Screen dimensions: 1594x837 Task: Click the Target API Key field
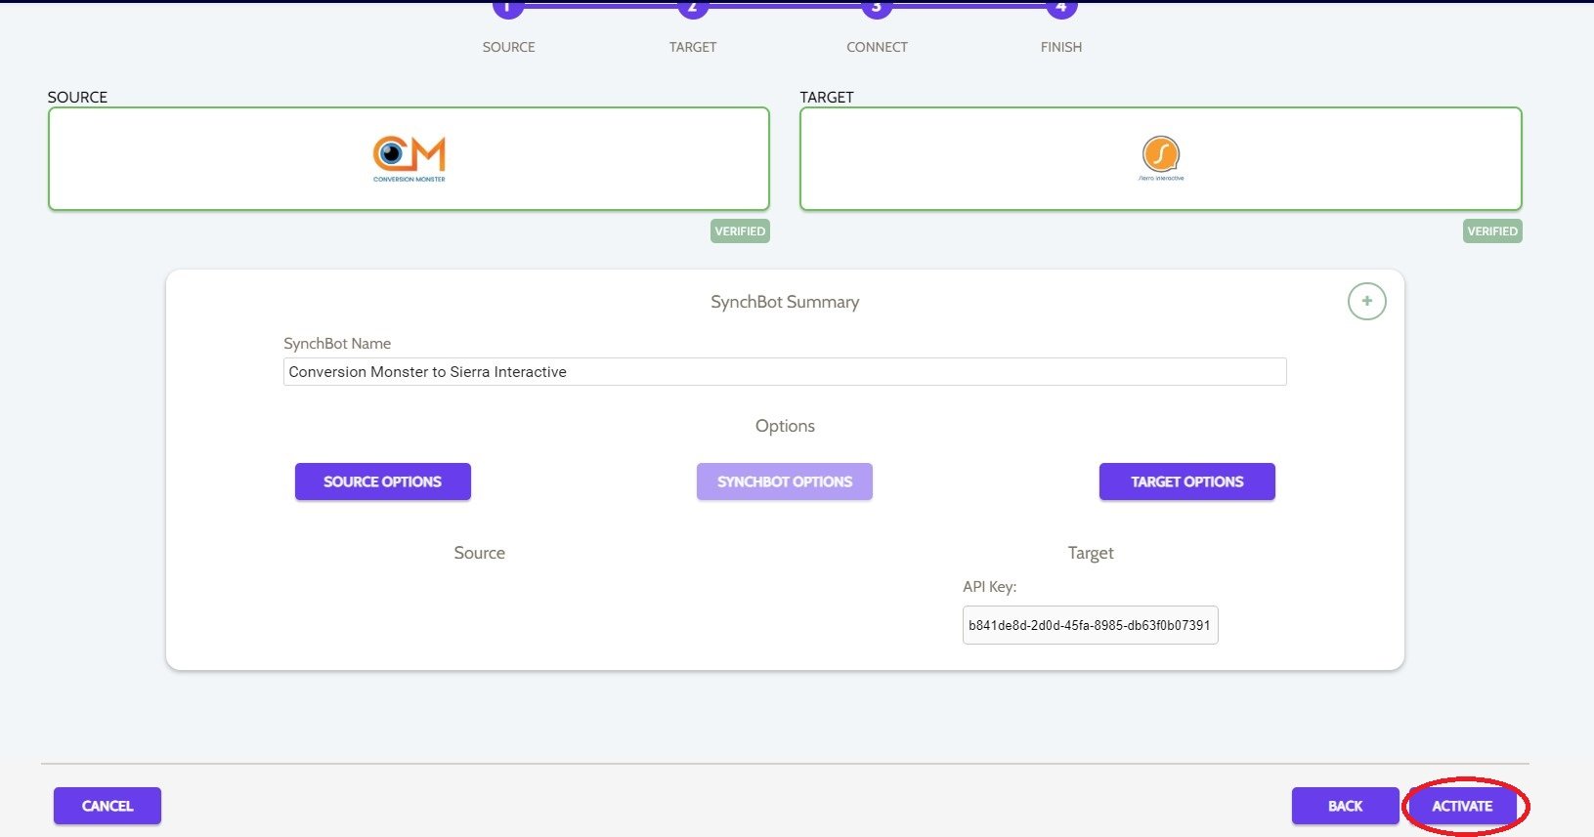(x=1091, y=625)
